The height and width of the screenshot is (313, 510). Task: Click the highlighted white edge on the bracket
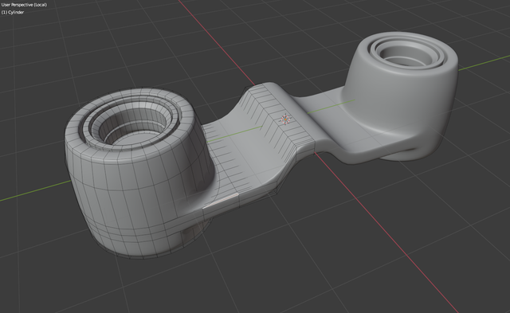pos(221,201)
